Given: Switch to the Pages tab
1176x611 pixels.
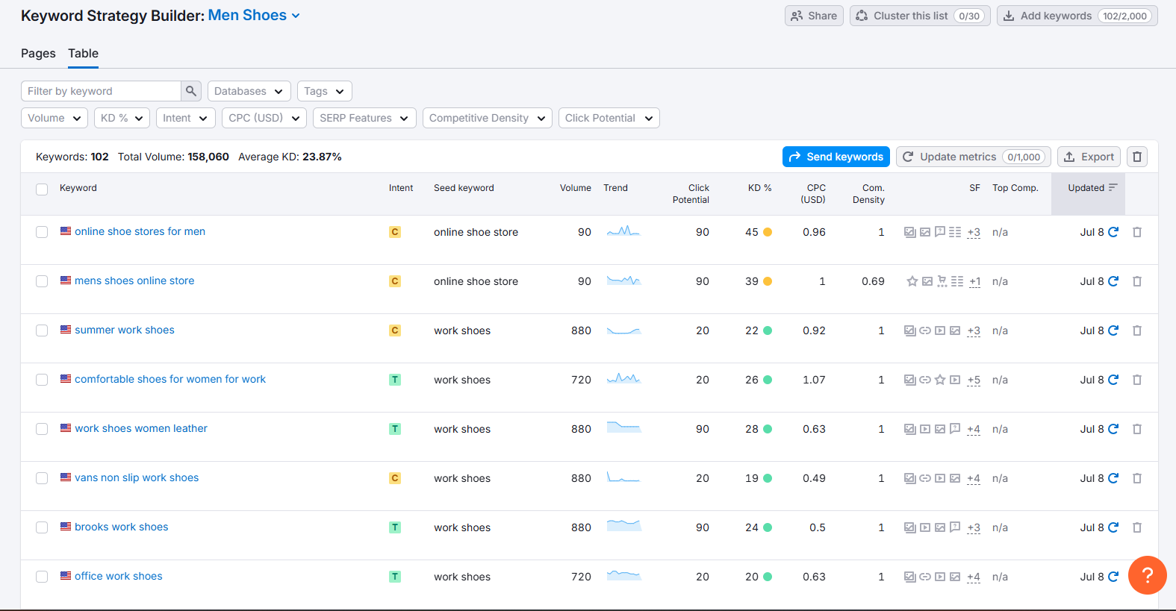Looking at the screenshot, I should (38, 54).
